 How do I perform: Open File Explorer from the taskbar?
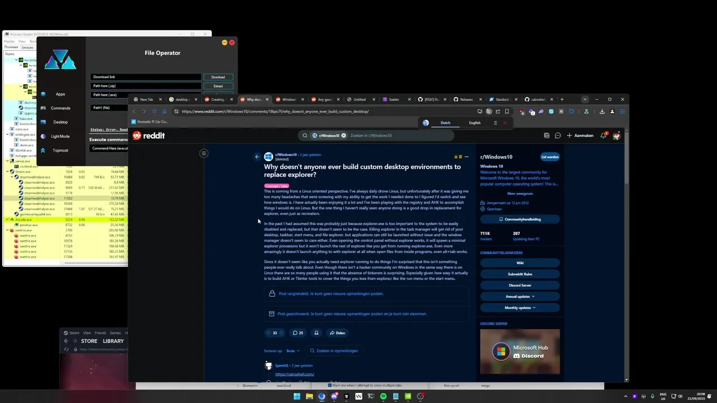[309, 396]
